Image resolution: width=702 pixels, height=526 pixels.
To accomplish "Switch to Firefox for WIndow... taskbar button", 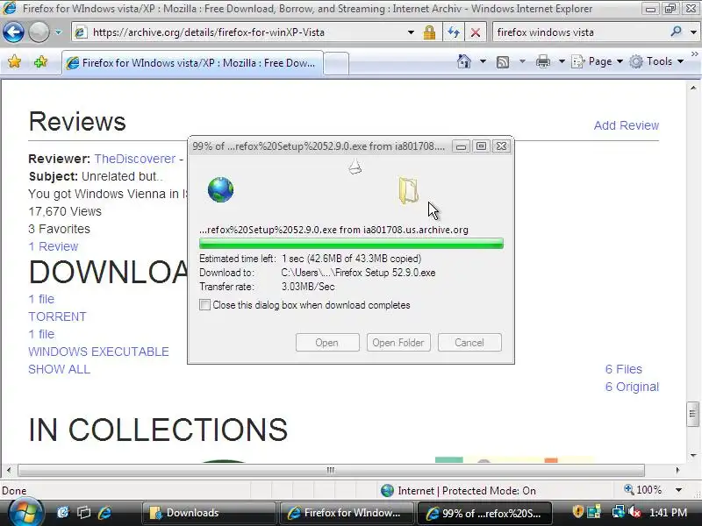I will [346, 513].
